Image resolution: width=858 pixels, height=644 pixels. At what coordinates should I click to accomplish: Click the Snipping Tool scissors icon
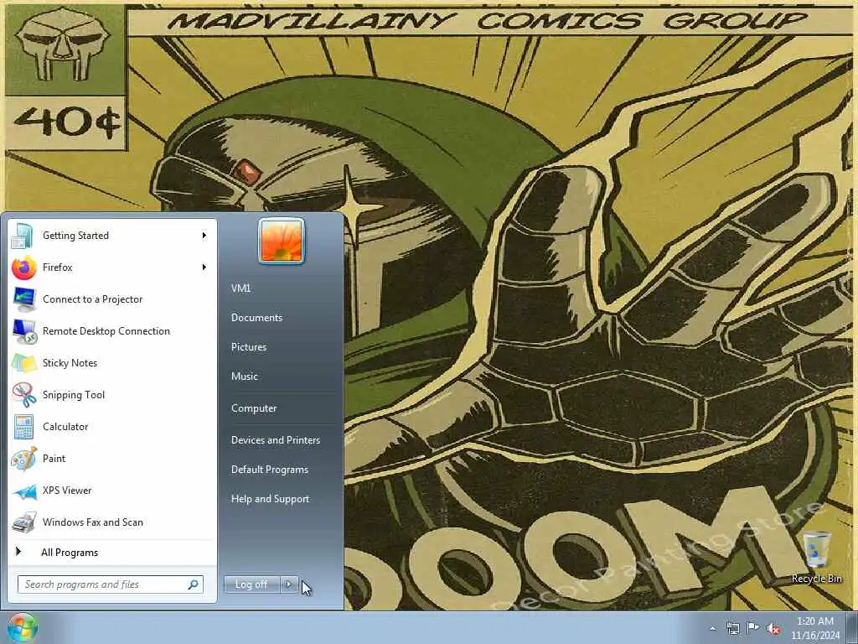click(24, 395)
